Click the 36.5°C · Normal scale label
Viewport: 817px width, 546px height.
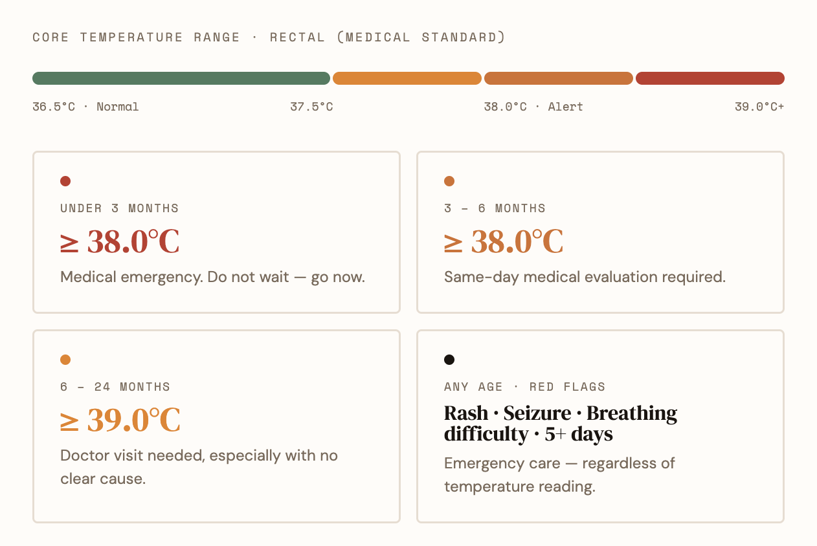click(x=85, y=107)
